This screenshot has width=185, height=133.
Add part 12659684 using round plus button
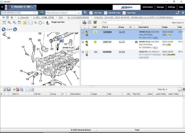(83, 32)
